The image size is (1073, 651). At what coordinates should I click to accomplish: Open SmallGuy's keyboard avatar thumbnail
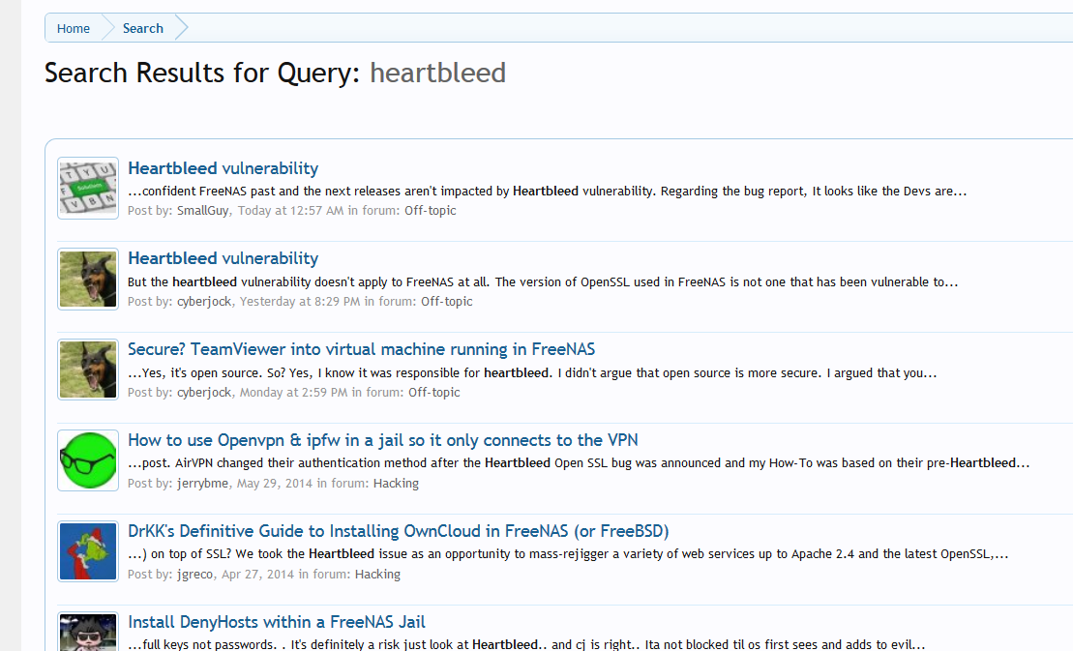88,188
